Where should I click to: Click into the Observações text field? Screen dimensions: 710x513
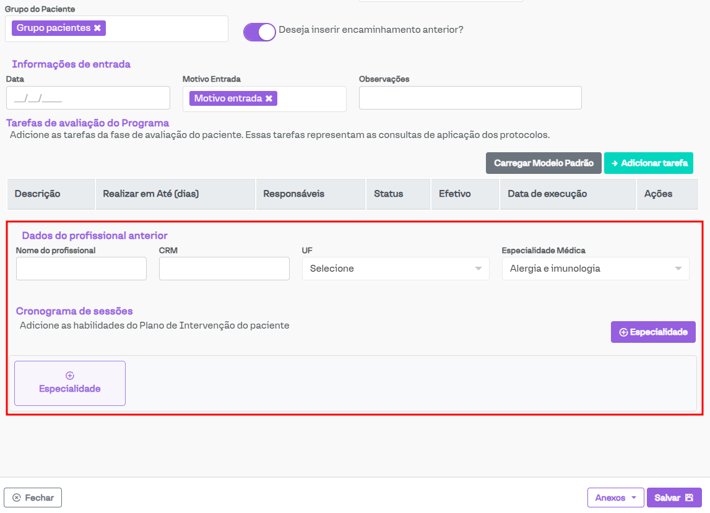pyautogui.click(x=470, y=98)
